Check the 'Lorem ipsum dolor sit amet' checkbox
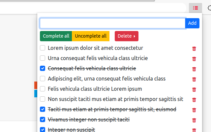Viewport: 211px width, 132px height. point(43,48)
